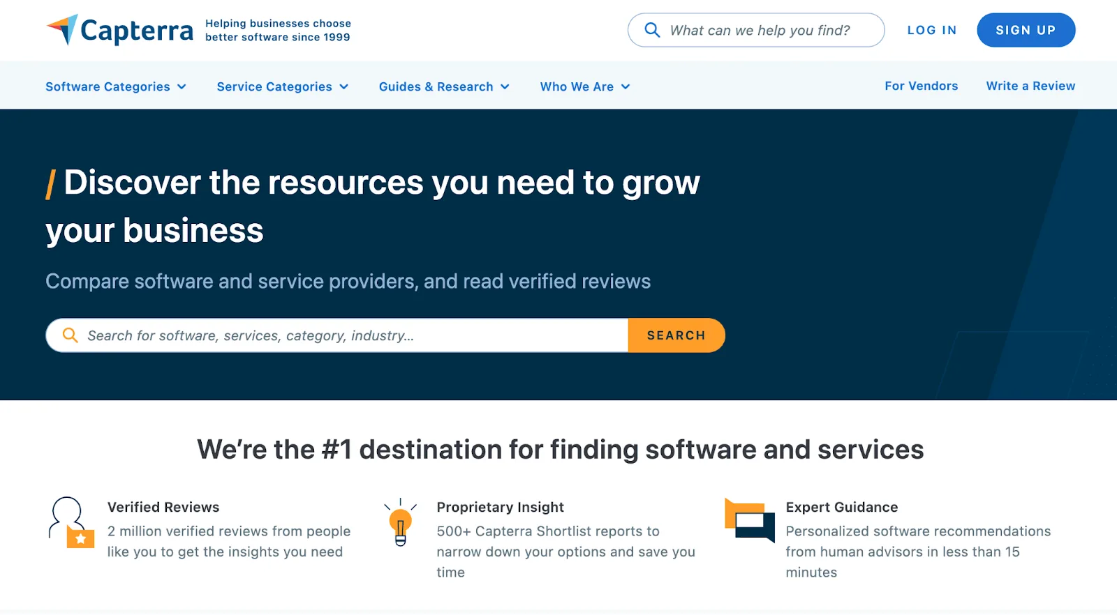
Task: Open the Write a Review link
Action: 1030,86
